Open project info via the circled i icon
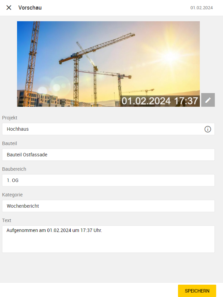The width and height of the screenshot is (223, 297). point(208,129)
